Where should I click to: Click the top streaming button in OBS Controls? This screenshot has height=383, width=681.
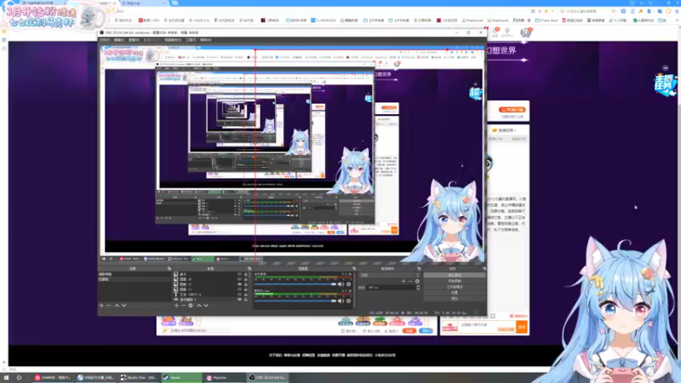coord(455,275)
